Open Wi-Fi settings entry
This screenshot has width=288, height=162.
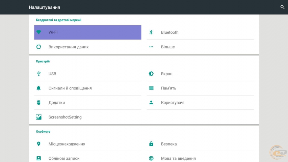[88, 32]
